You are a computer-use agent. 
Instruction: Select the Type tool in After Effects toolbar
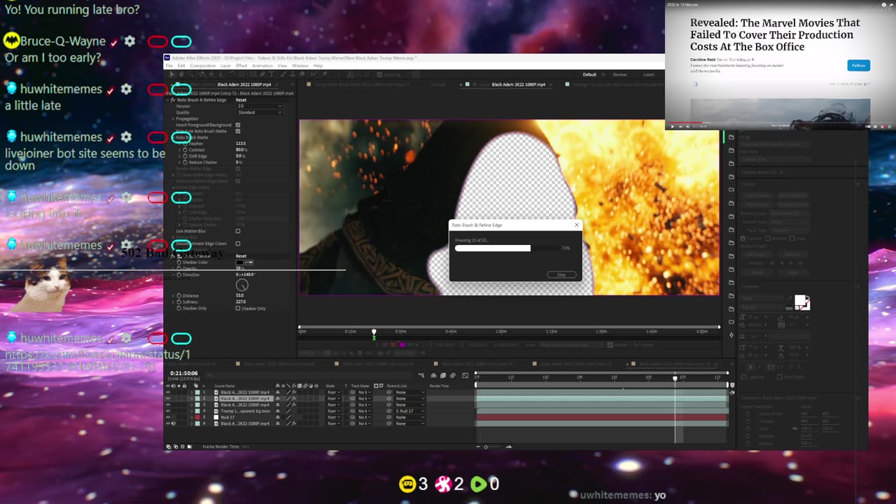(x=272, y=74)
